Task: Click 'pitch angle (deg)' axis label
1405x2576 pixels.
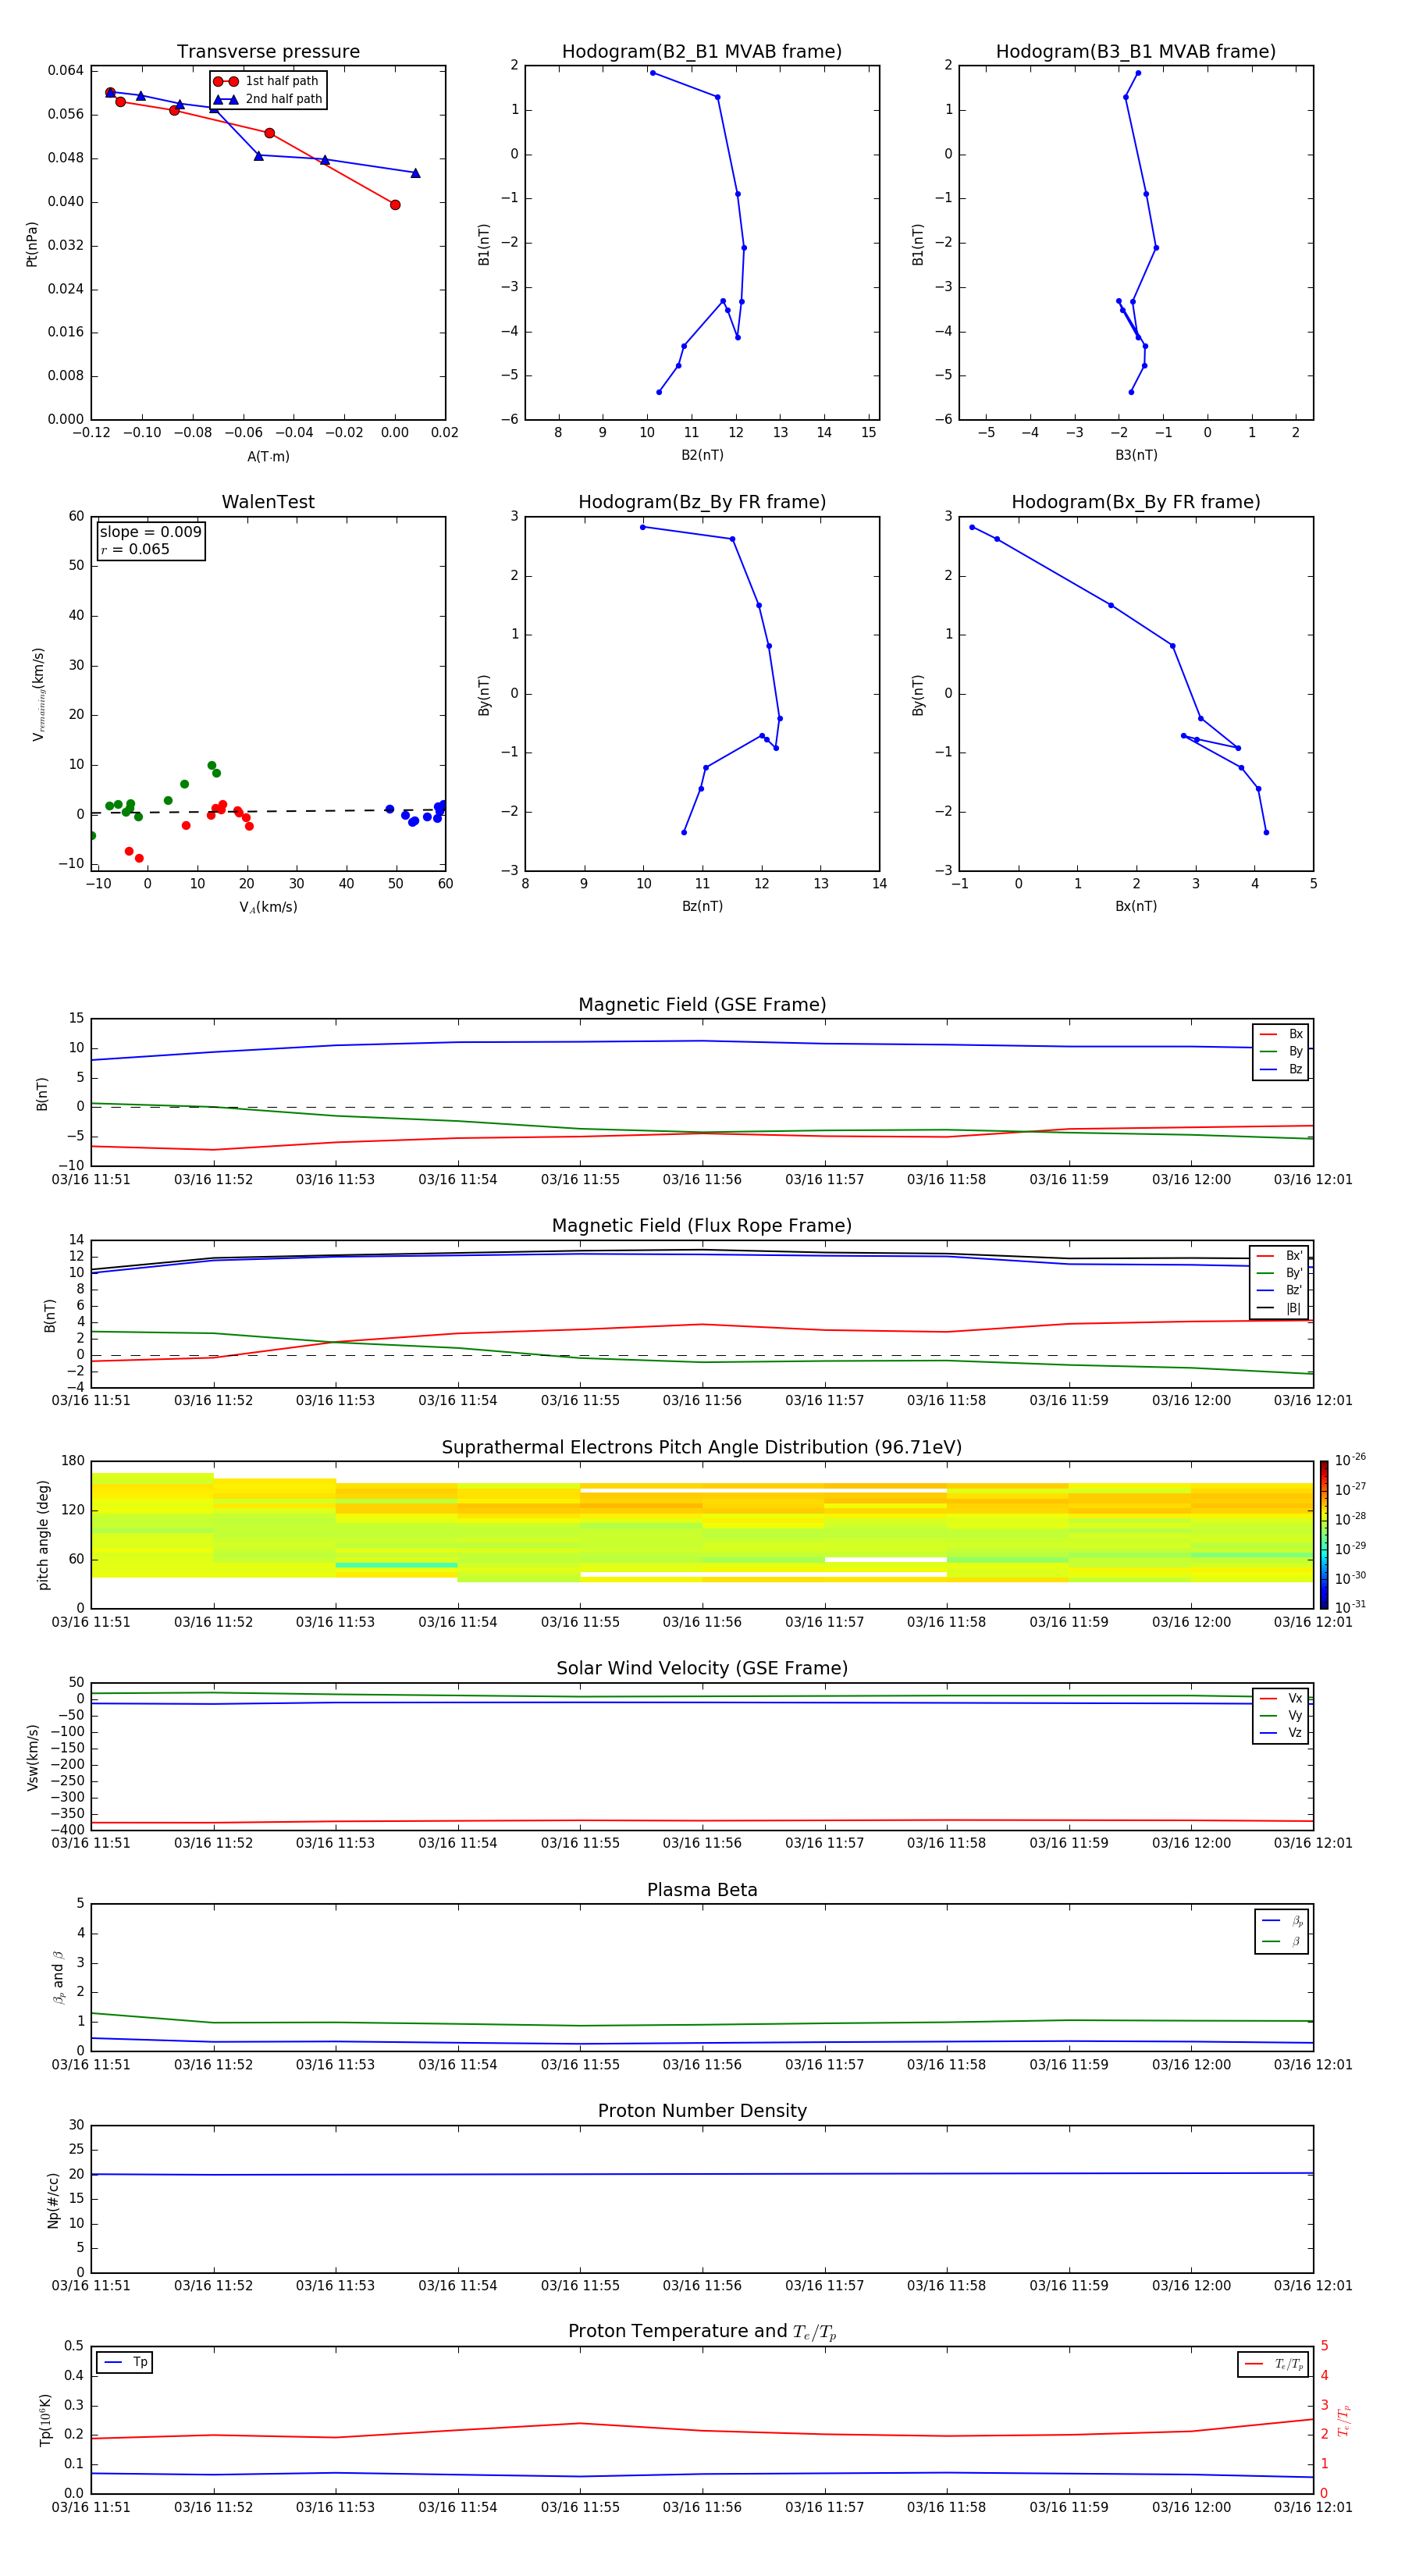Action: point(43,1534)
